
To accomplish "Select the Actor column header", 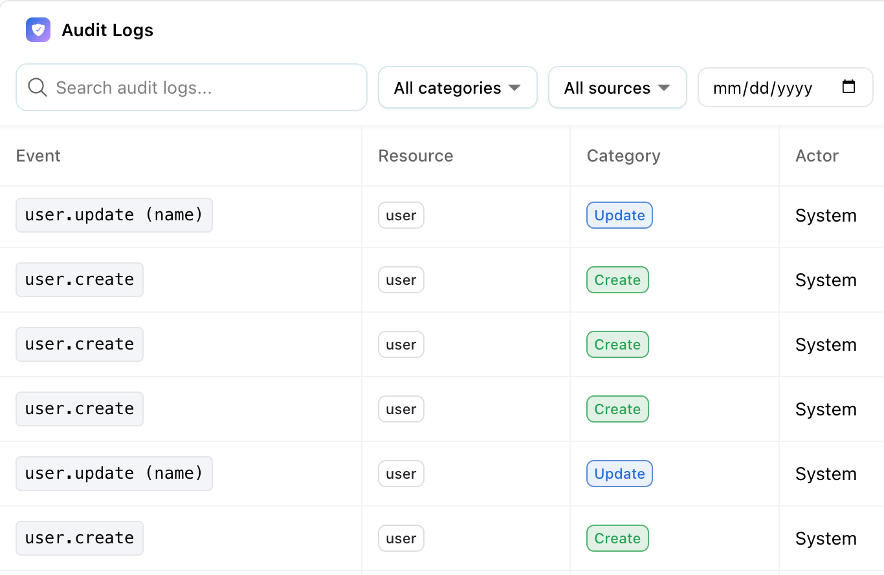I will pyautogui.click(x=817, y=156).
